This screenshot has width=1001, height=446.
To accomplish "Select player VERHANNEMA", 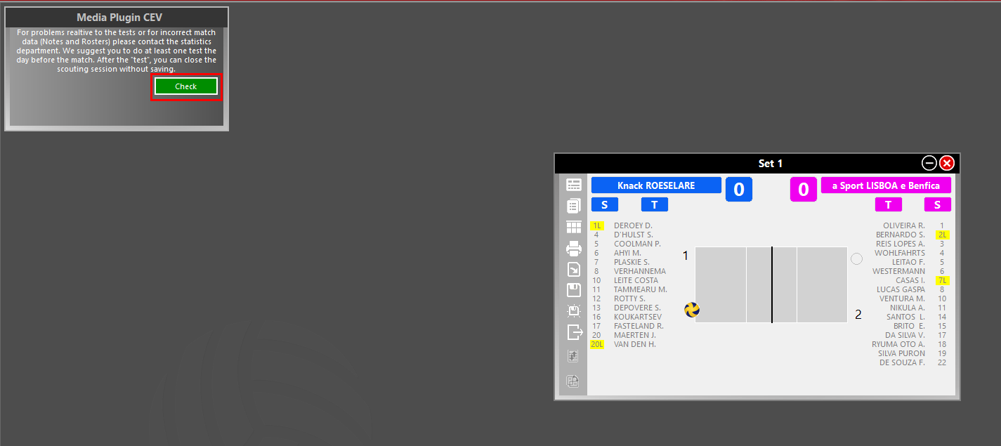I will pos(640,271).
